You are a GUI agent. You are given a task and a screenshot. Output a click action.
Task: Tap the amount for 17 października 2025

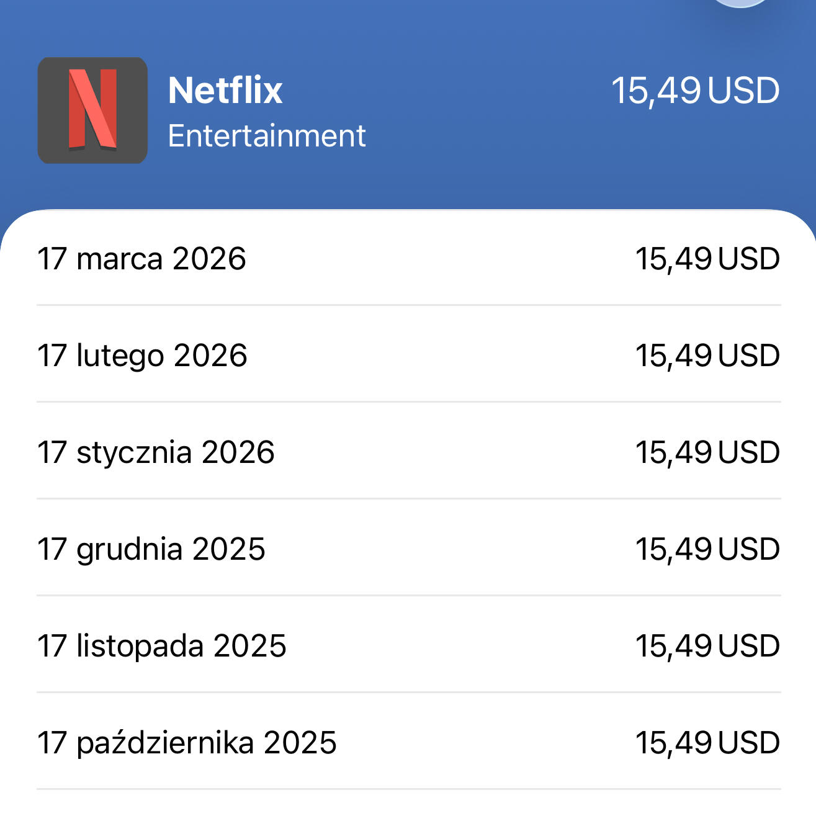[707, 743]
